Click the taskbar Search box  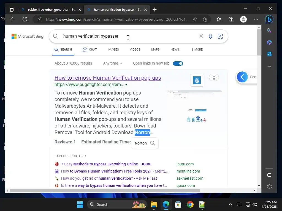[x=117, y=204]
